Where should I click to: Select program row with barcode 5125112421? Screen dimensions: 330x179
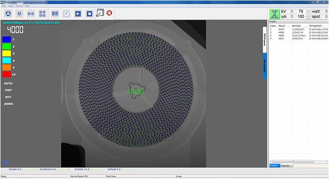click(299, 36)
